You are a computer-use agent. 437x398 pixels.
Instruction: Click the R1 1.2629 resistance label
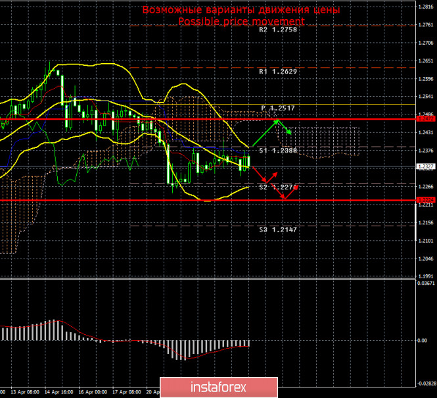coord(280,72)
